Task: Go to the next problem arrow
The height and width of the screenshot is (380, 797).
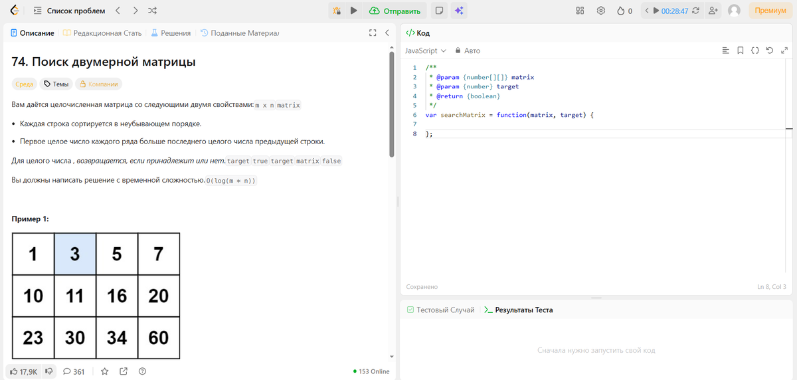Action: [135, 11]
